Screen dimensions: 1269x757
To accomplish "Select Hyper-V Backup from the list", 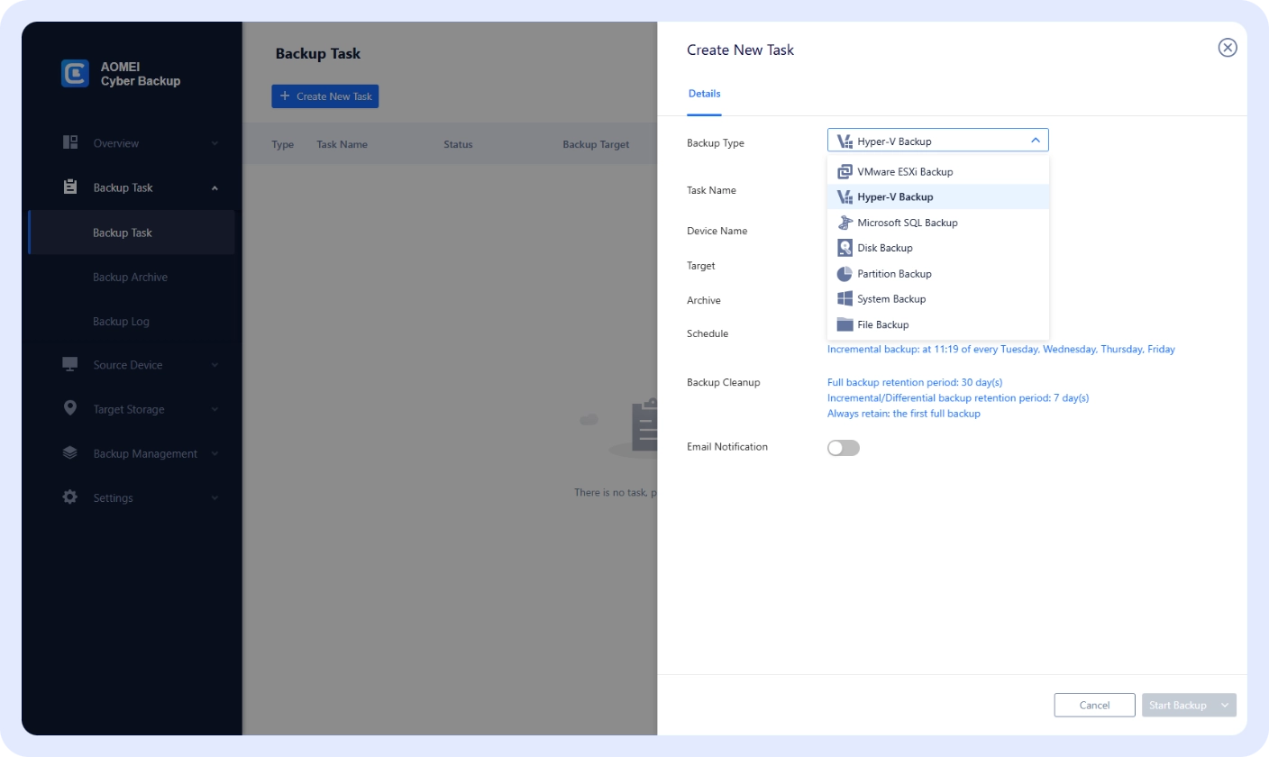I will (x=938, y=196).
